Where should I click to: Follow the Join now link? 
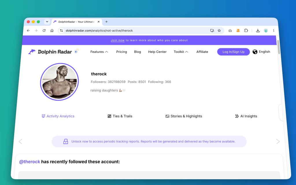click(118, 40)
